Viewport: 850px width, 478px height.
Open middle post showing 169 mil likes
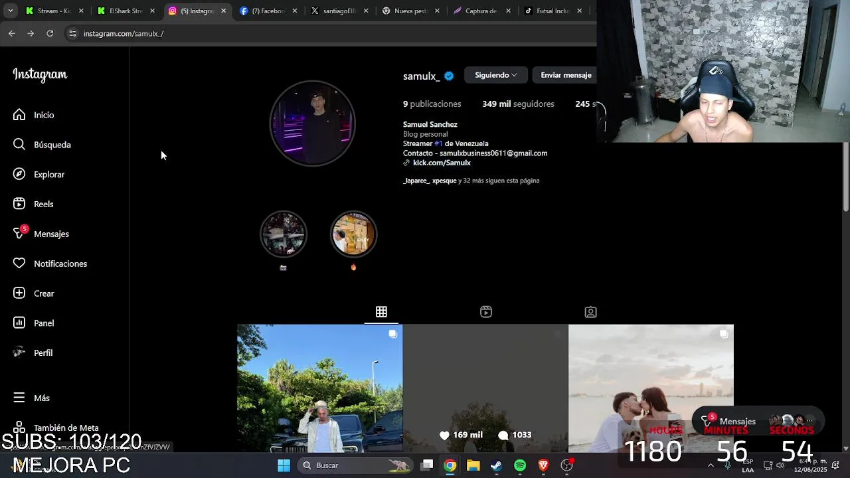tap(485, 388)
